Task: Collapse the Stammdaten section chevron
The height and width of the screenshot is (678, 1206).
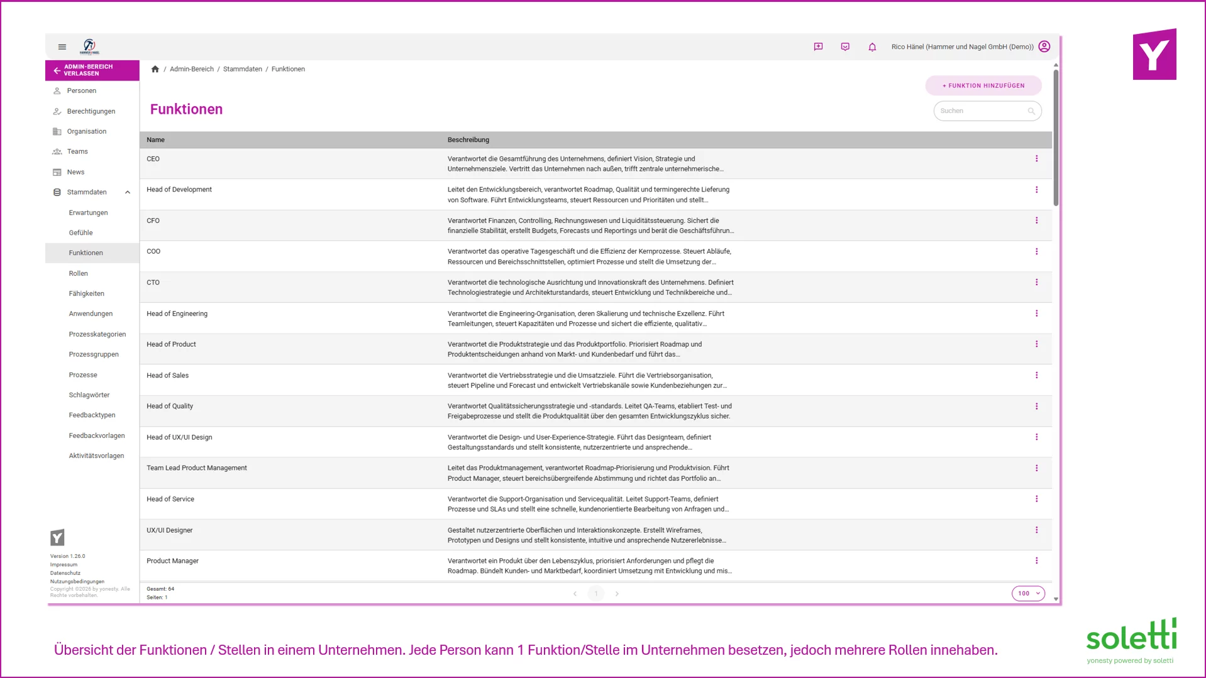Action: pos(128,192)
